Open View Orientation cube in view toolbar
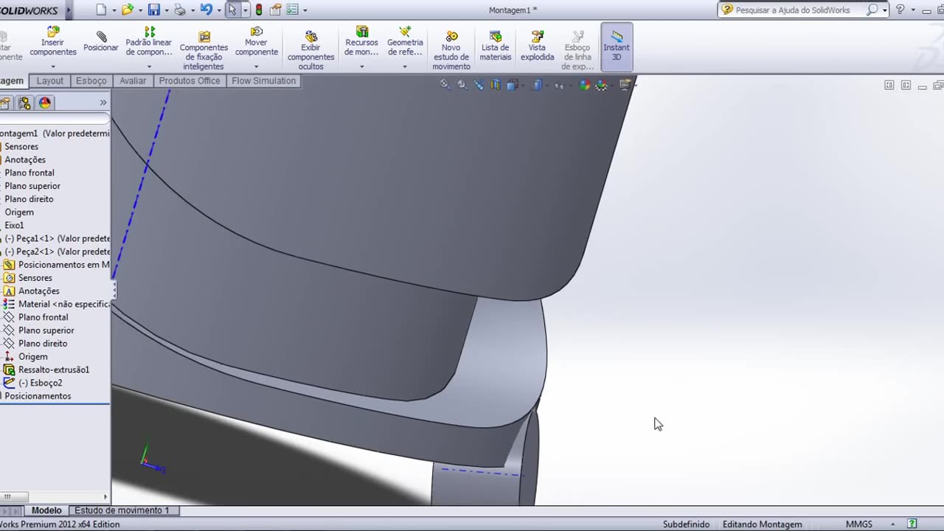944x531 pixels. [513, 85]
